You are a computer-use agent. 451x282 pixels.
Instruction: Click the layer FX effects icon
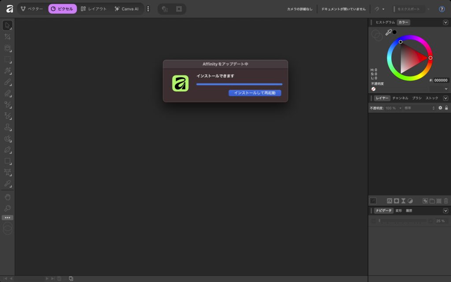tap(389, 200)
